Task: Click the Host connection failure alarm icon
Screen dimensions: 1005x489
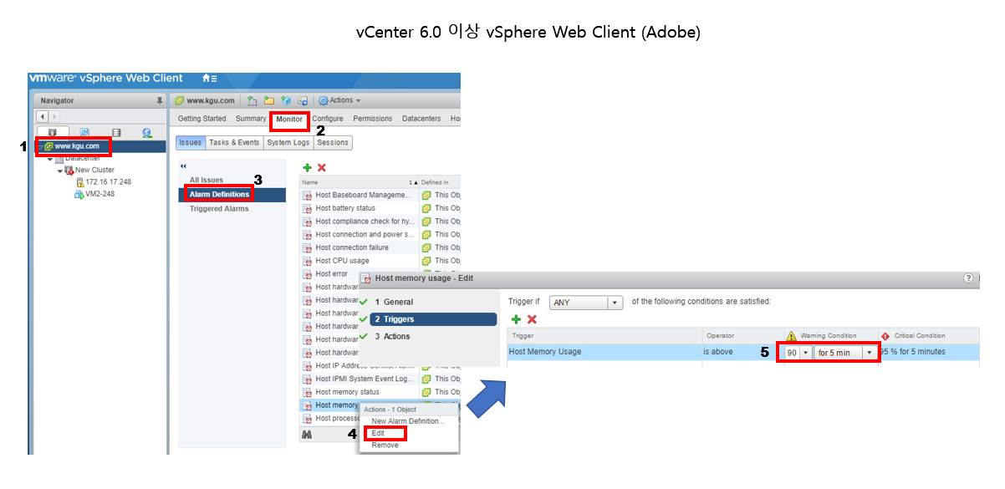Action: (307, 247)
